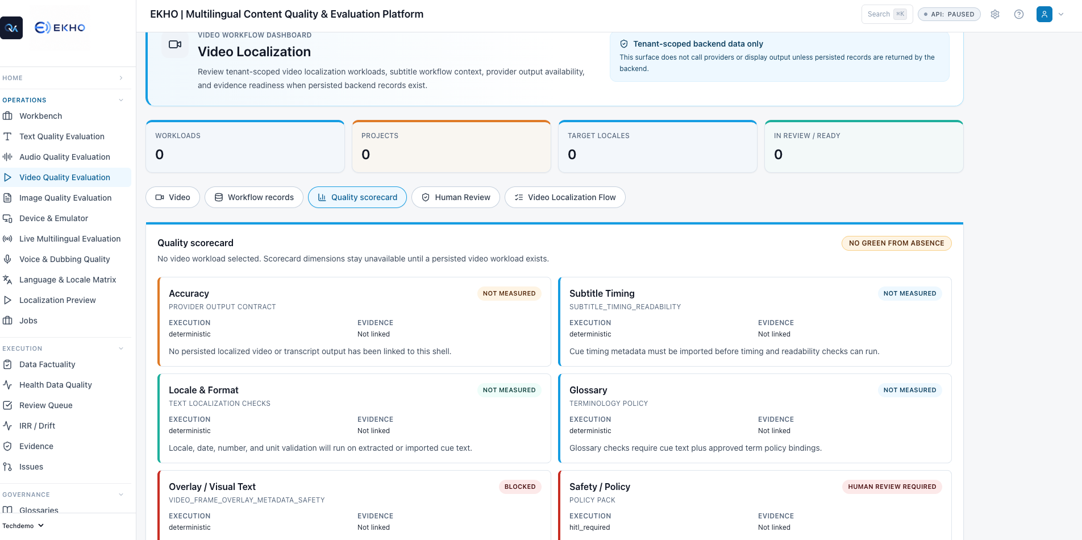The image size is (1082, 540).
Task: Click the Workbench icon in sidebar
Action: pyautogui.click(x=7, y=116)
